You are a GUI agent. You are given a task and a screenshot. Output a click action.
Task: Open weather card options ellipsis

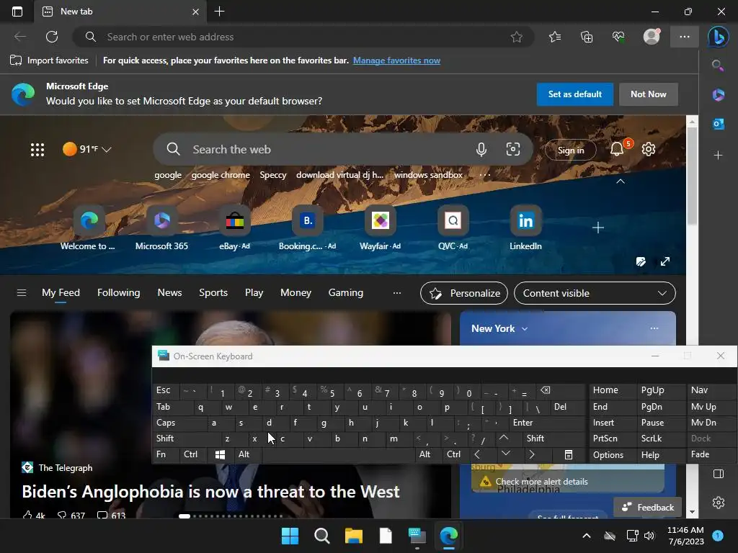pos(654,328)
